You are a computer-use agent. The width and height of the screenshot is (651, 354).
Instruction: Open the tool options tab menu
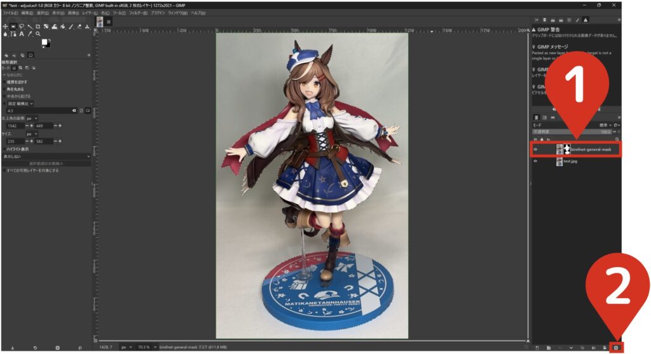coord(89,55)
